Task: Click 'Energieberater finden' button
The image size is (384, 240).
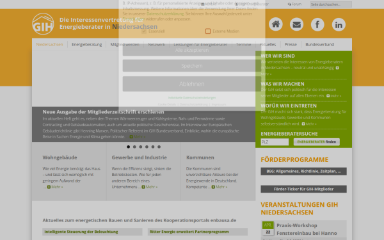Action: point(316,142)
